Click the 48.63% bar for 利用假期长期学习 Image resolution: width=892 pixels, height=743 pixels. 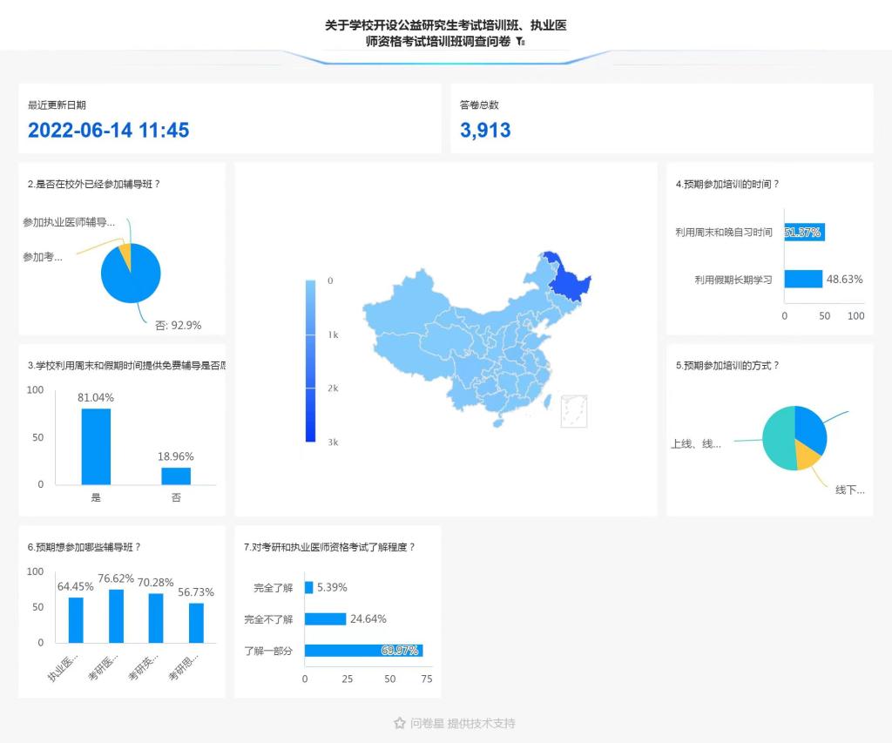click(x=802, y=279)
